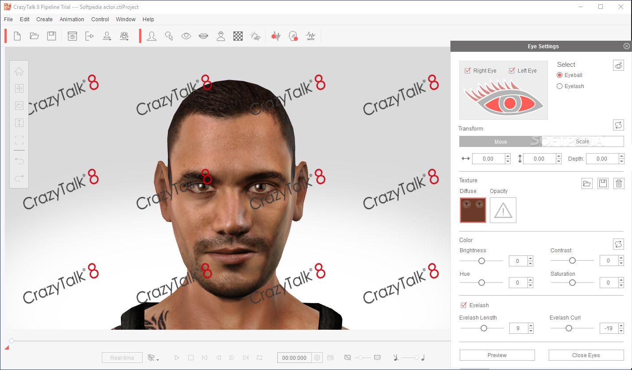The image size is (632, 370).
Task: Click the Redo arrow in the viewport sidebar
Action: click(x=19, y=178)
